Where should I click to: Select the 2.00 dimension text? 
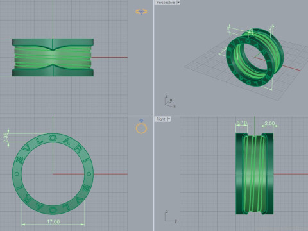(x=269, y=123)
